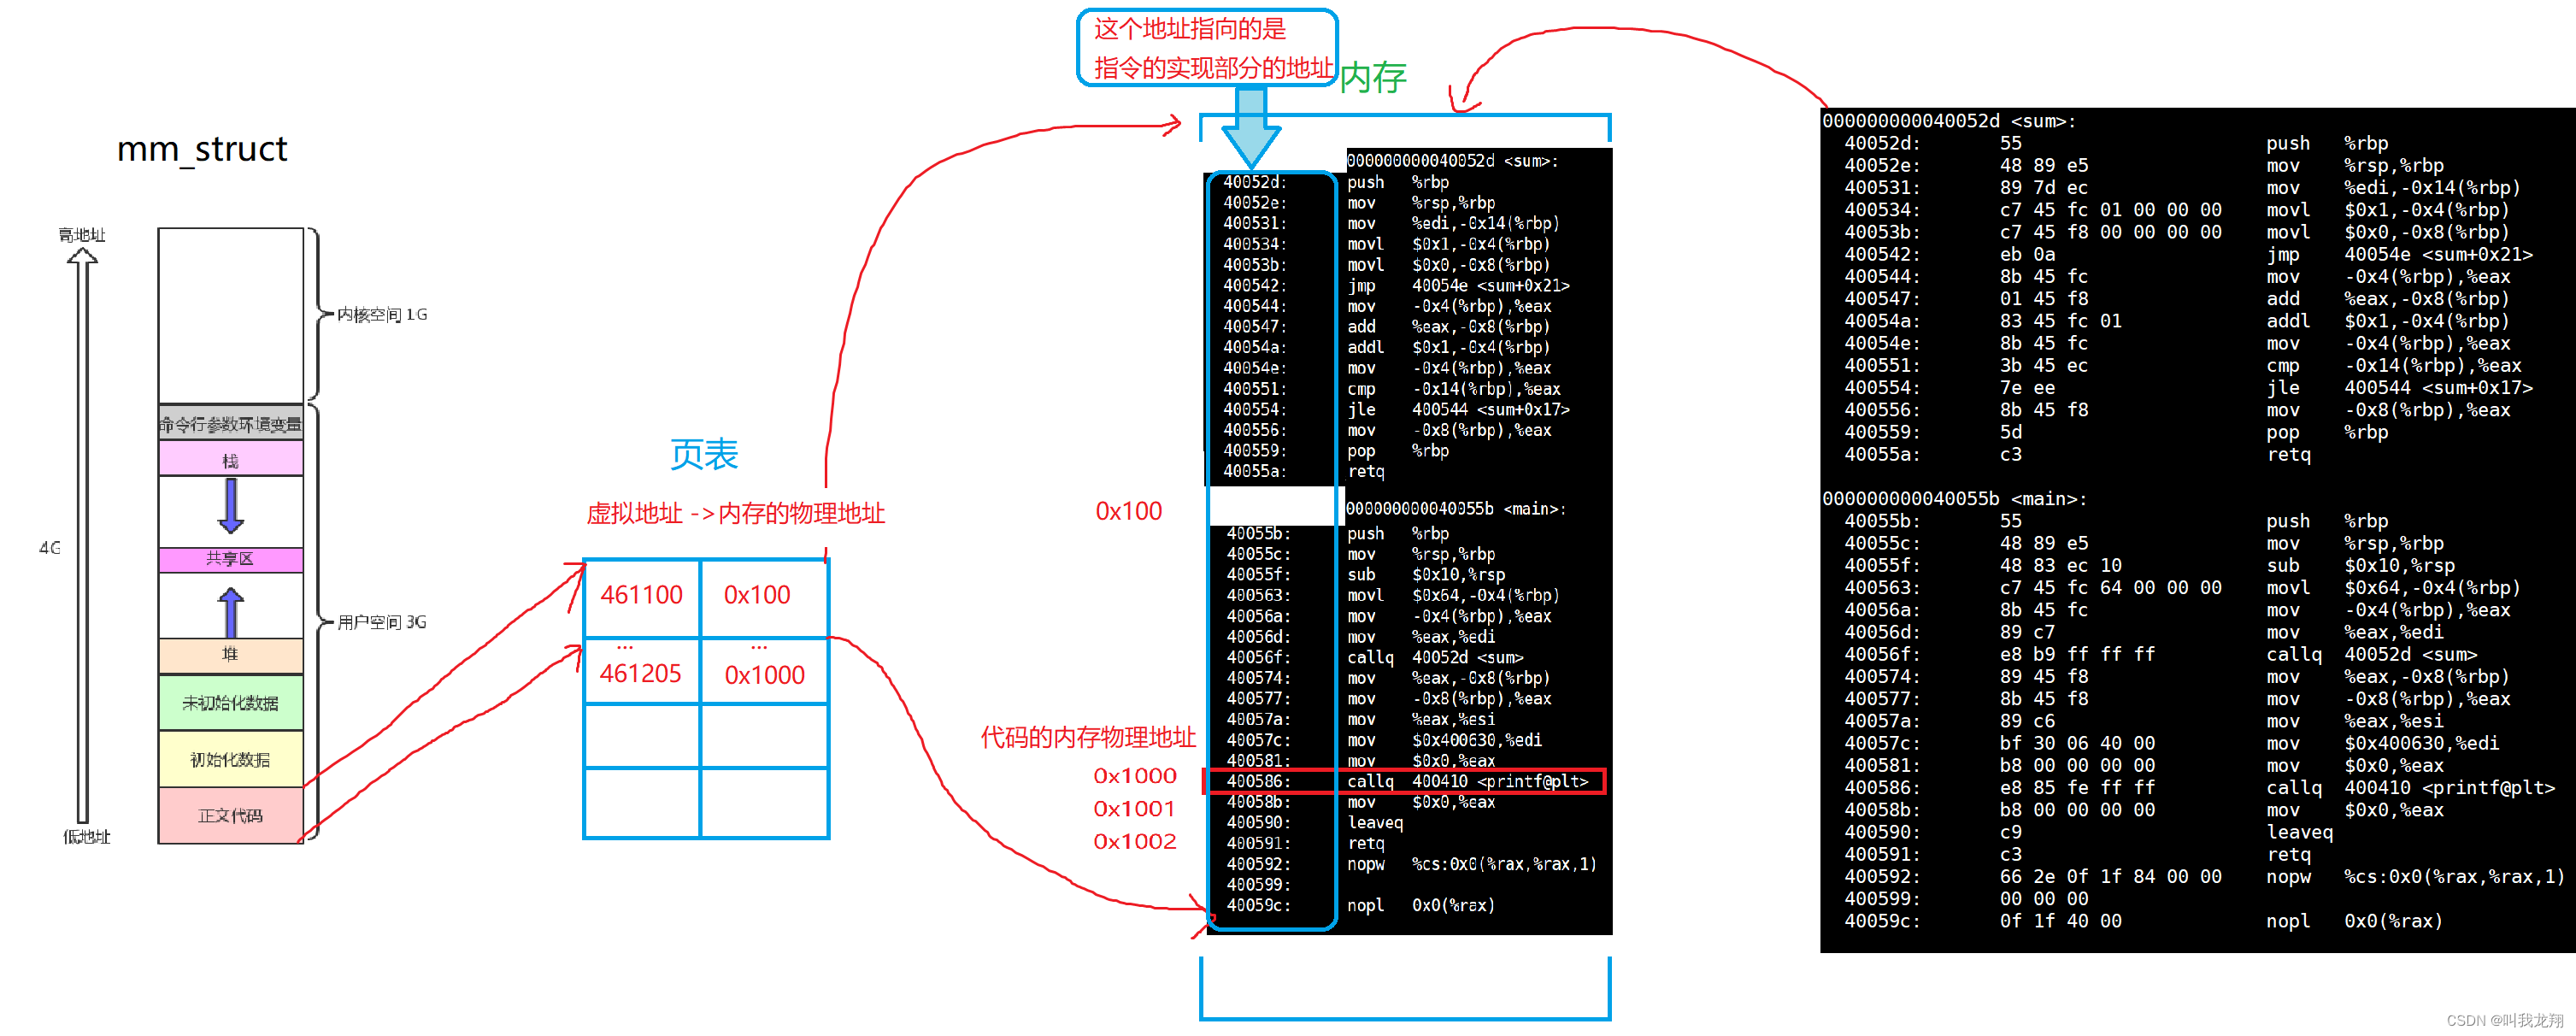2576x1036 pixels.
Task: Click bytes 66 2e 0f 1f 84 00 00
Action: click(2110, 877)
